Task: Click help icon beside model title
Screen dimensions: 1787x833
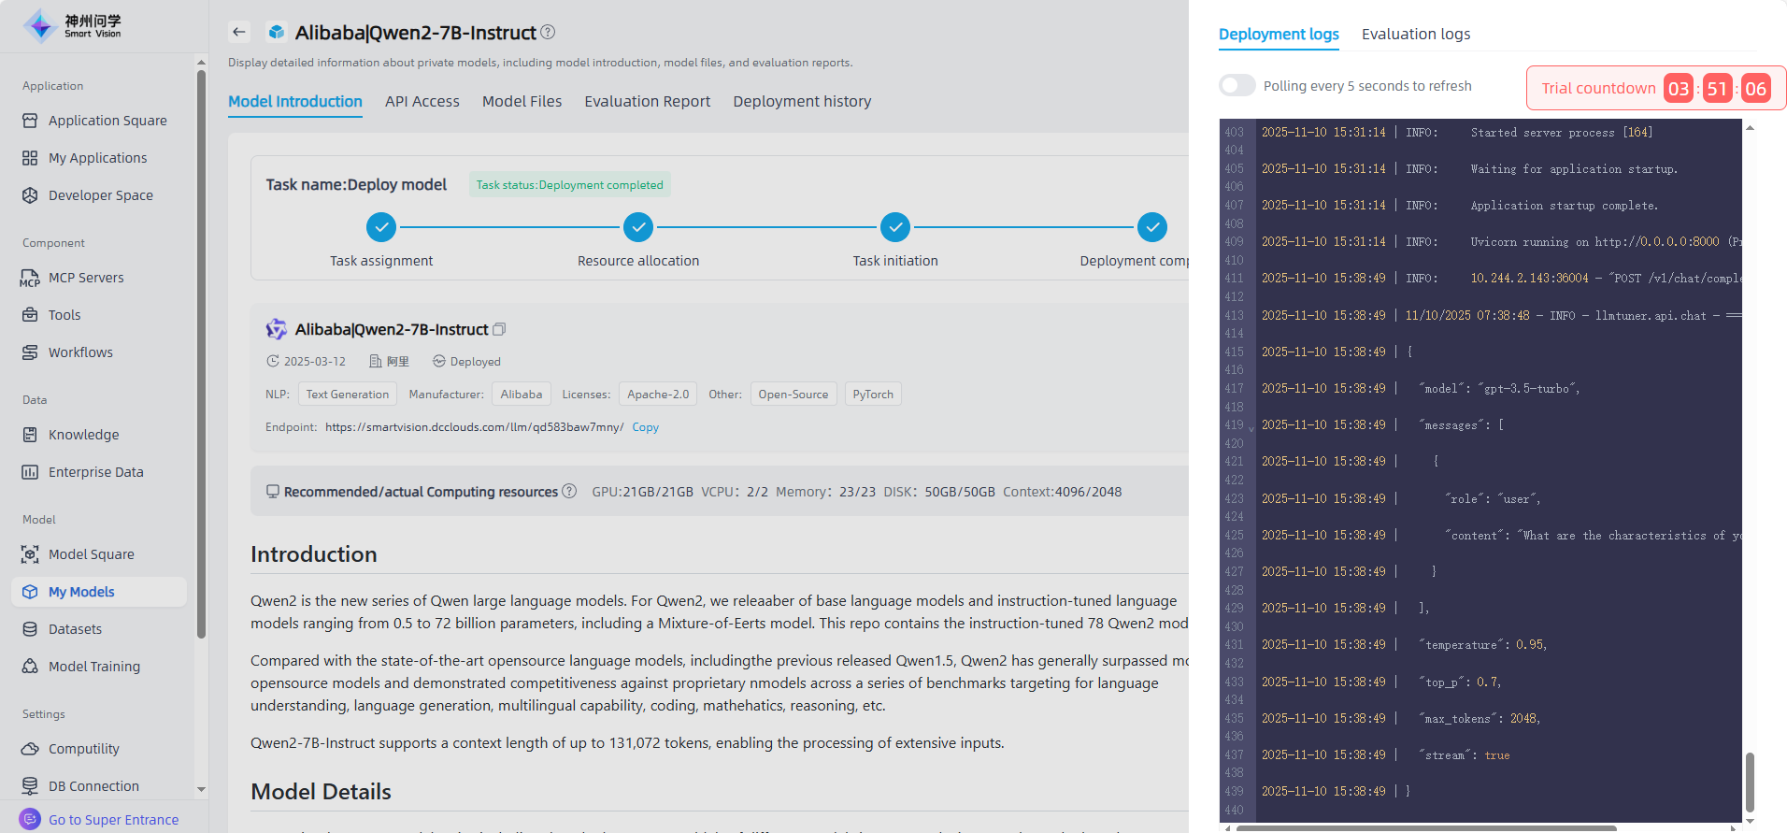Action: coord(548,32)
